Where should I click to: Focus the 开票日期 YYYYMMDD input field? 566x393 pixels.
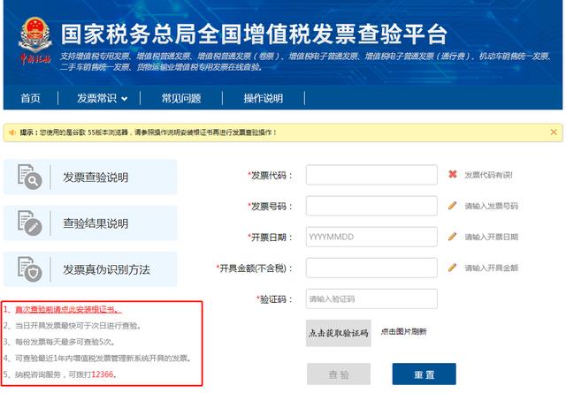[371, 237]
